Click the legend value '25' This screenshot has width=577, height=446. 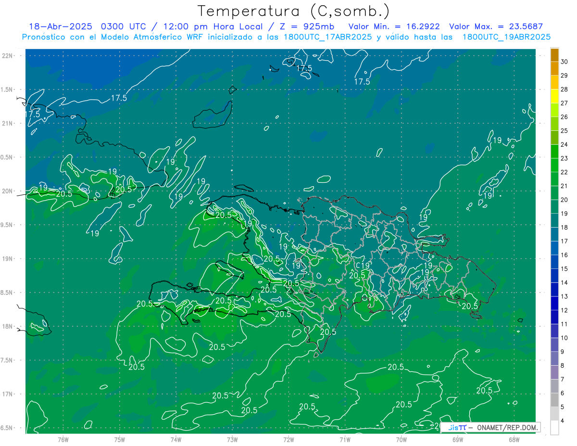click(x=564, y=131)
